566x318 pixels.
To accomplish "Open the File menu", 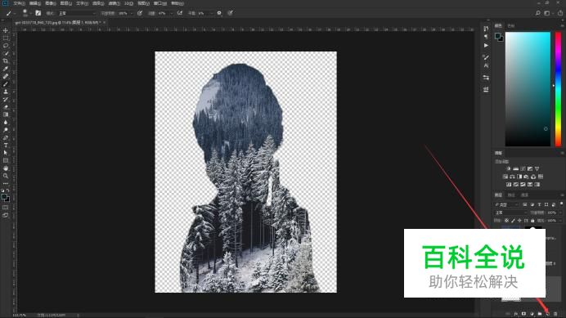I will [19, 3].
